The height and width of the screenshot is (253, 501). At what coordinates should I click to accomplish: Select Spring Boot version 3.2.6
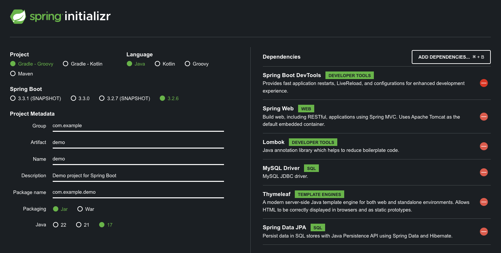[169, 98]
